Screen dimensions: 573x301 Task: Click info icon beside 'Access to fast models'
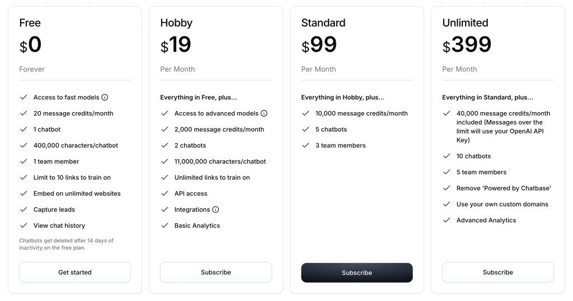tap(105, 97)
